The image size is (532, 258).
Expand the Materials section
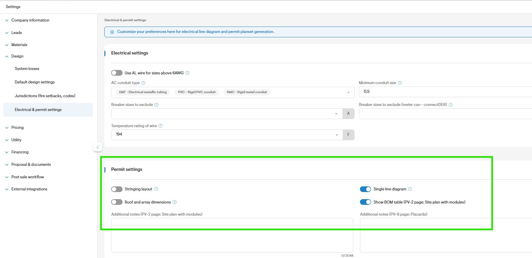pyautogui.click(x=16, y=45)
